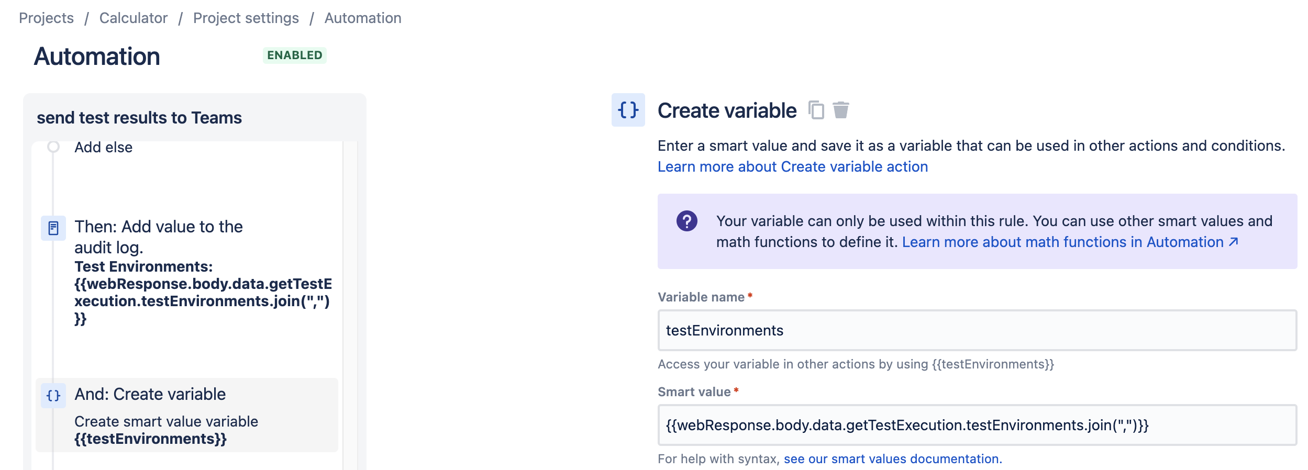Open Learn more about Create variable action
The width and height of the screenshot is (1308, 470).
click(793, 166)
